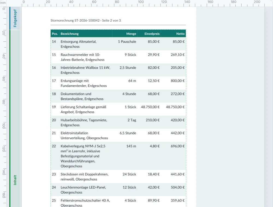The height and width of the screenshot is (207, 273).
Task: Select description 'Entsorgung Altmaterial, Erdgeschoss'
Action: (x=79, y=44)
